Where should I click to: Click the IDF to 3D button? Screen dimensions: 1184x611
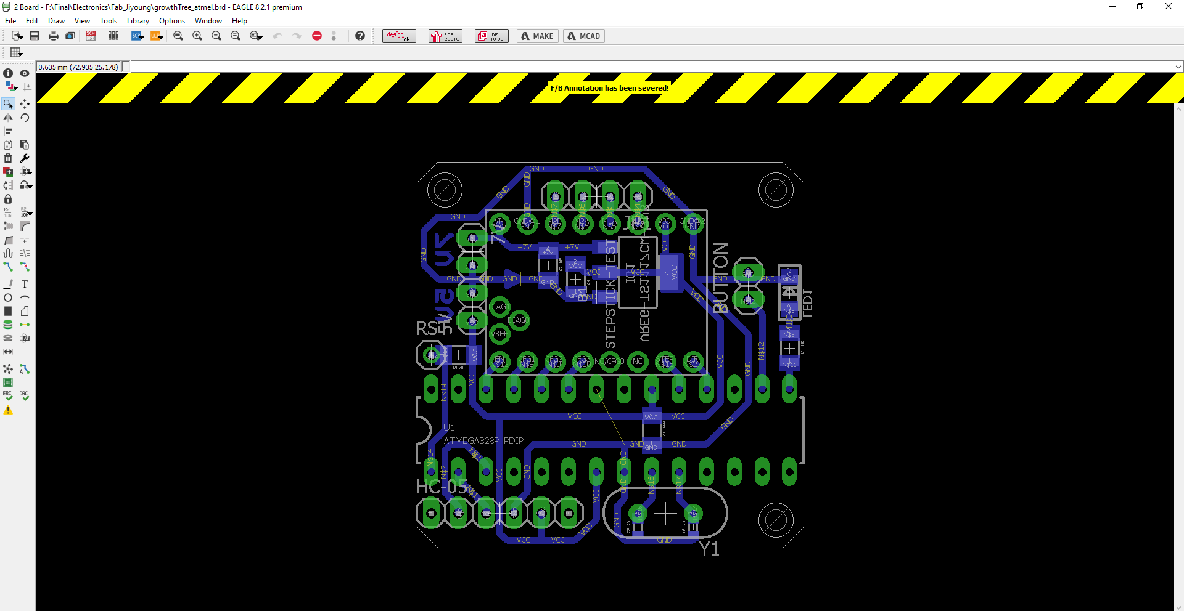pyautogui.click(x=491, y=36)
